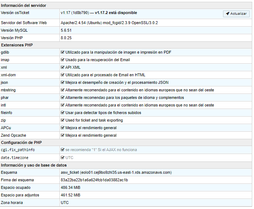The width and height of the screenshot is (254, 209).
Task: Click the Zend Opcache check mark
Action: tap(63, 135)
